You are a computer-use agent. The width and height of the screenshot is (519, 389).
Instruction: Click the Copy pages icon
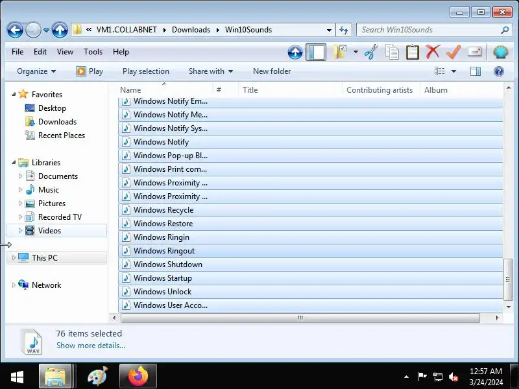tap(392, 52)
